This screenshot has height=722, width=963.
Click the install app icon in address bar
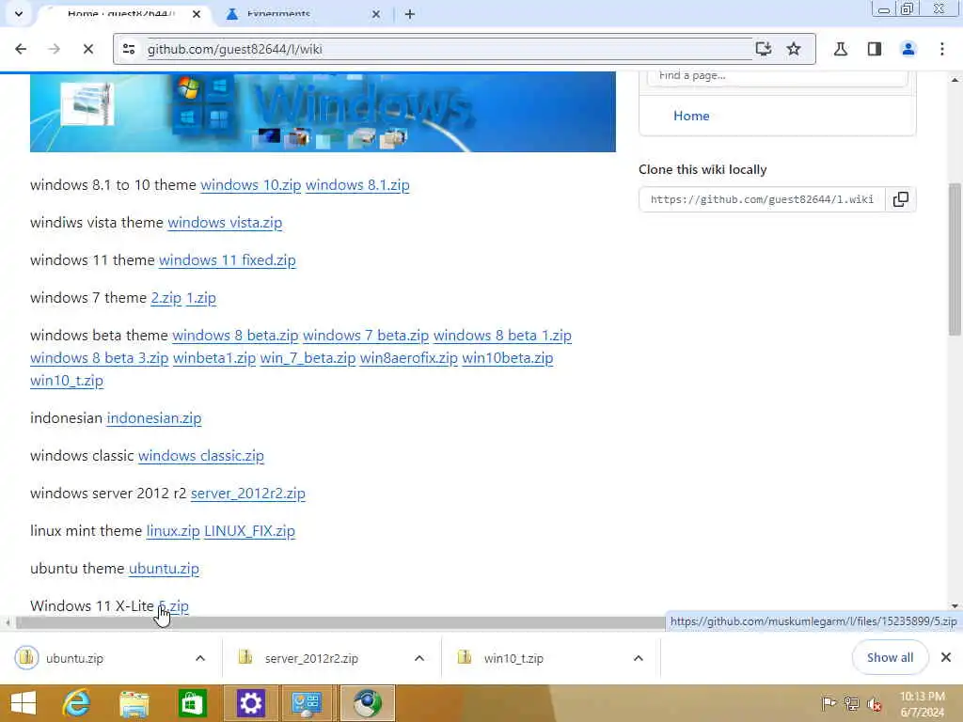tap(763, 49)
